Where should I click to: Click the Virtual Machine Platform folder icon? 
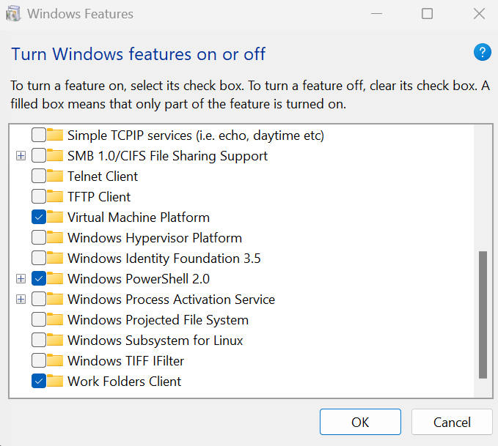tap(55, 218)
